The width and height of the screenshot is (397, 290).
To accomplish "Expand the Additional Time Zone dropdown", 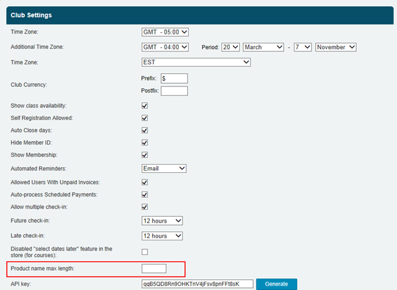I will click(165, 47).
